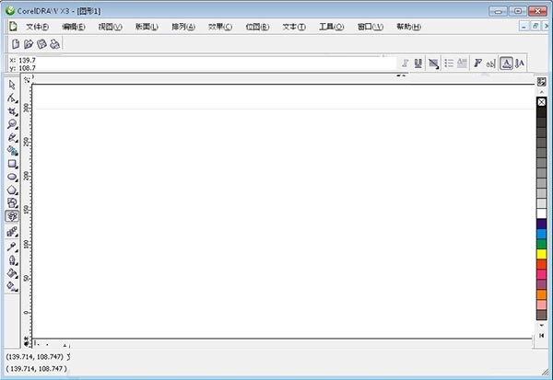This screenshot has height=380, width=553.
Task: Click the New document icon
Action: [x=16, y=44]
